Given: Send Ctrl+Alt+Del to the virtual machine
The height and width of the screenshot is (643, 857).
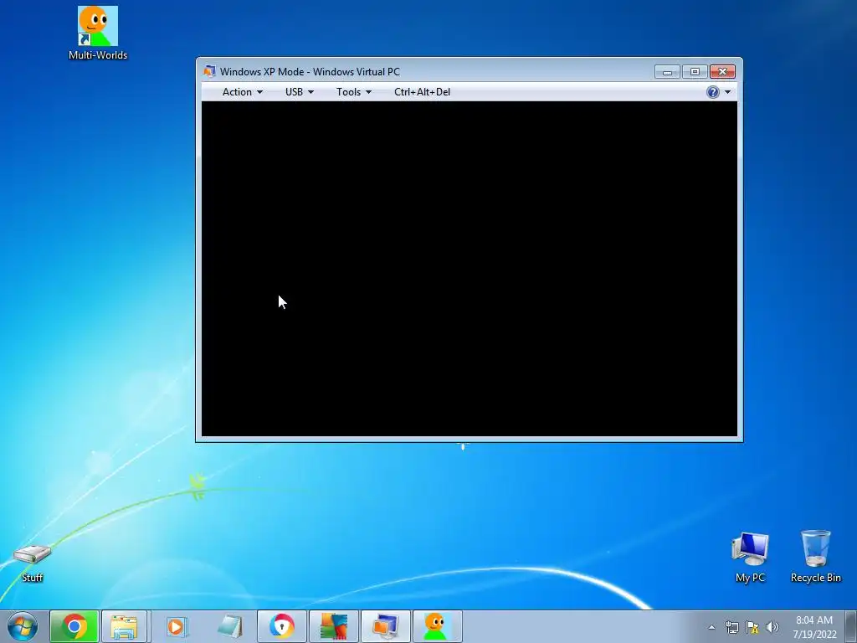Looking at the screenshot, I should pyautogui.click(x=422, y=92).
